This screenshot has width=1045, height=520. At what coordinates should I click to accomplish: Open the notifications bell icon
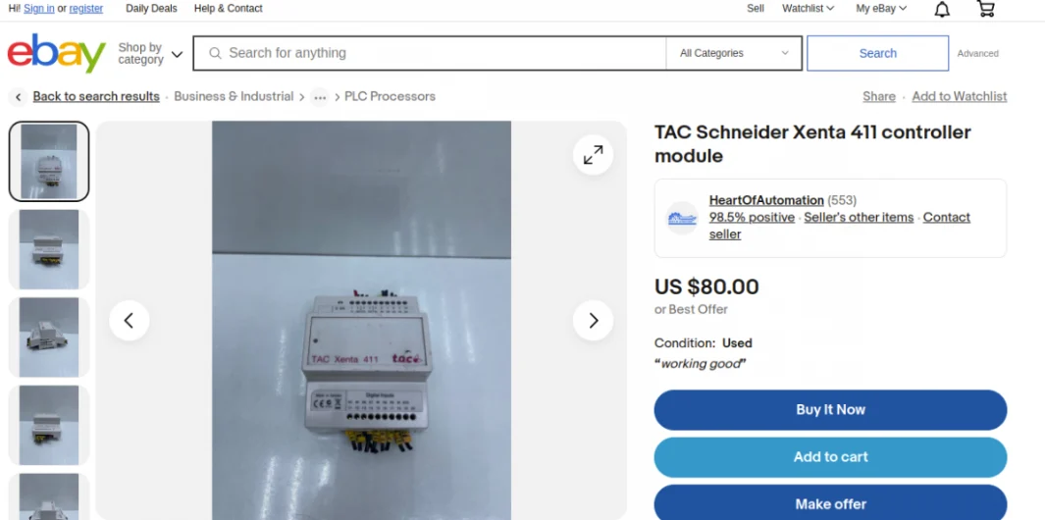[x=942, y=9]
